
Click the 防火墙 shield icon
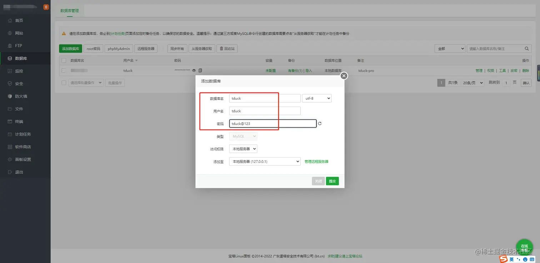[10, 96]
